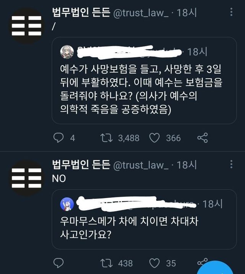
Task: Reply to the second tweet saying NO
Action: [58, 263]
